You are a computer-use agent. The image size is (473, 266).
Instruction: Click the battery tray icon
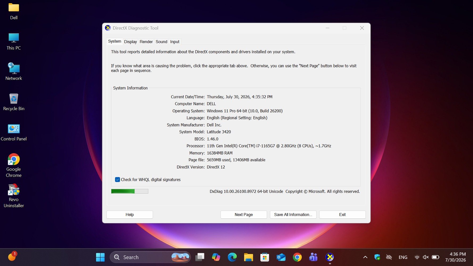[435, 257]
